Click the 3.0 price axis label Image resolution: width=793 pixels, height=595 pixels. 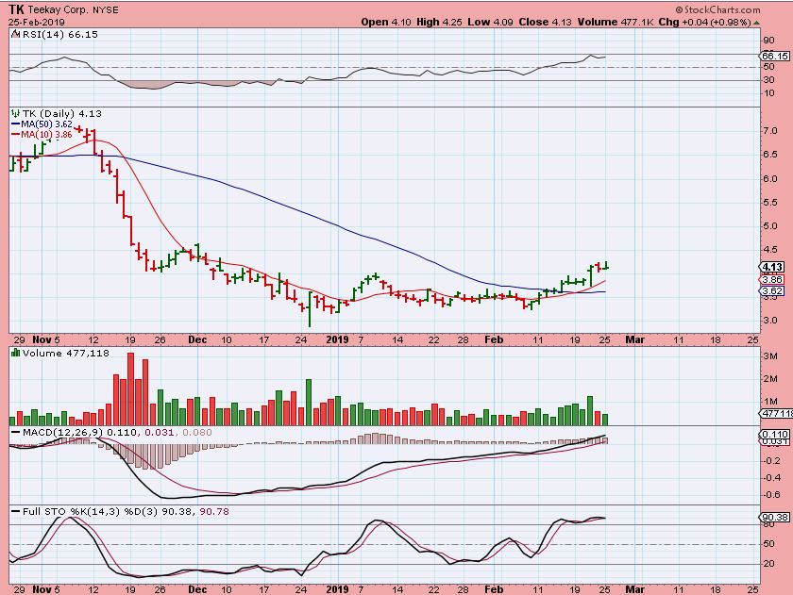tap(769, 321)
